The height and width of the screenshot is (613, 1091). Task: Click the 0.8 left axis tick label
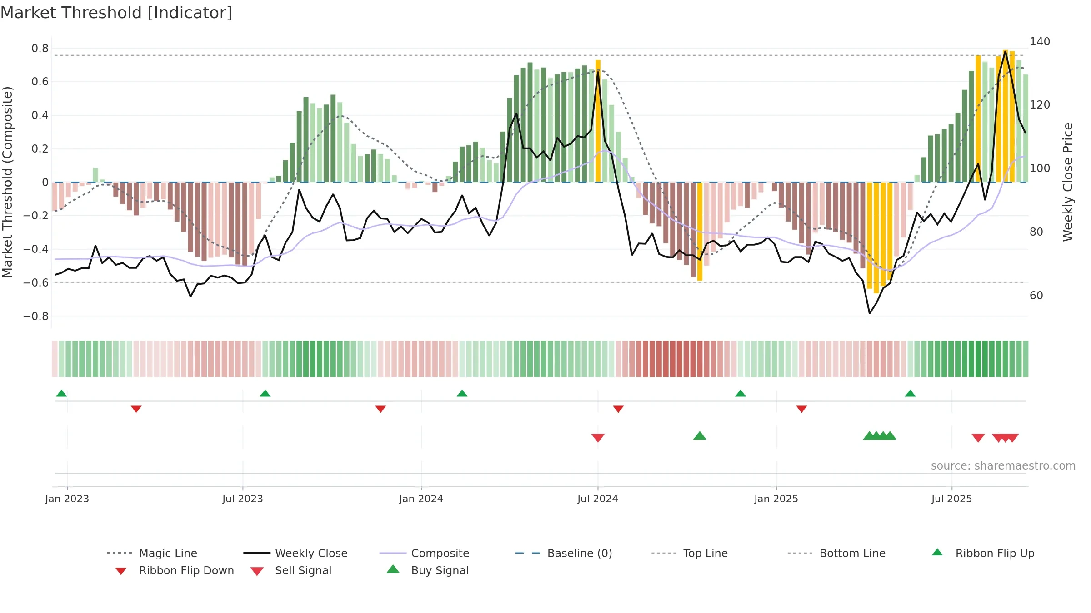click(x=40, y=48)
